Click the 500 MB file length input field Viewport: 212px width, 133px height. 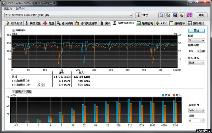point(192,51)
